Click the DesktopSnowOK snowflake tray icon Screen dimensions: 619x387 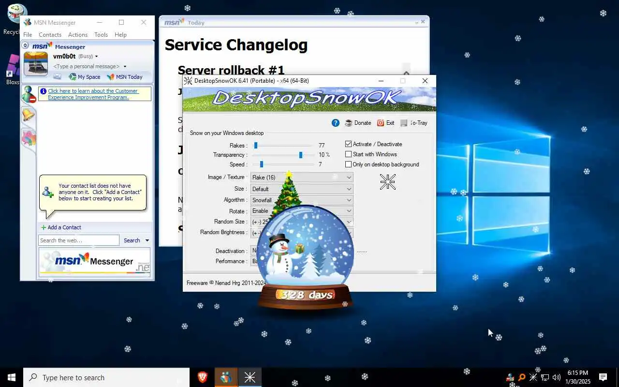[x=533, y=377]
